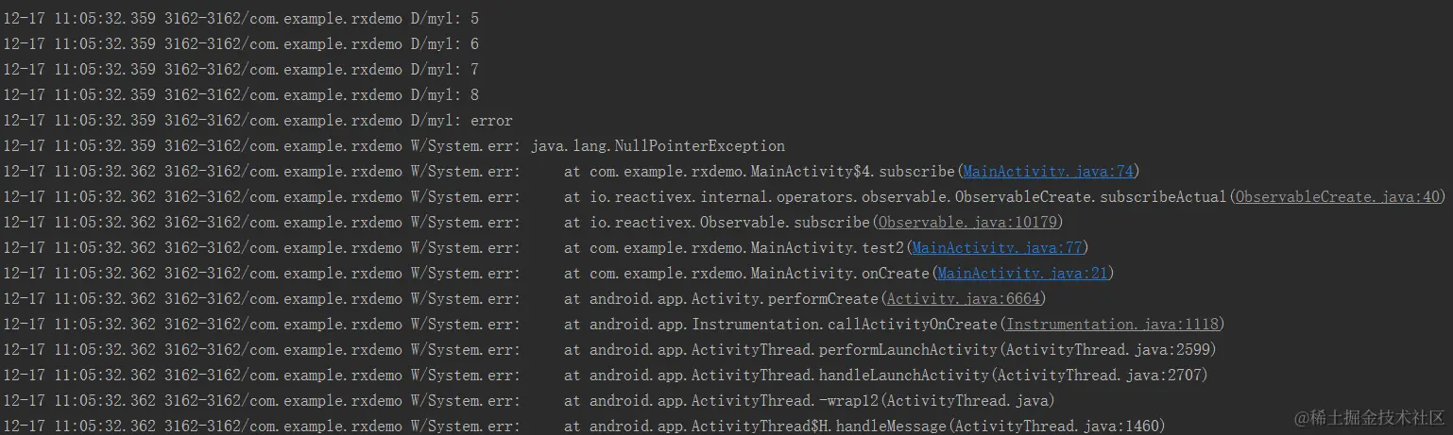The width and height of the screenshot is (1453, 435).
Task: Click (ActivityThread.java:2599) source reference
Action: pyautogui.click(x=1107, y=350)
